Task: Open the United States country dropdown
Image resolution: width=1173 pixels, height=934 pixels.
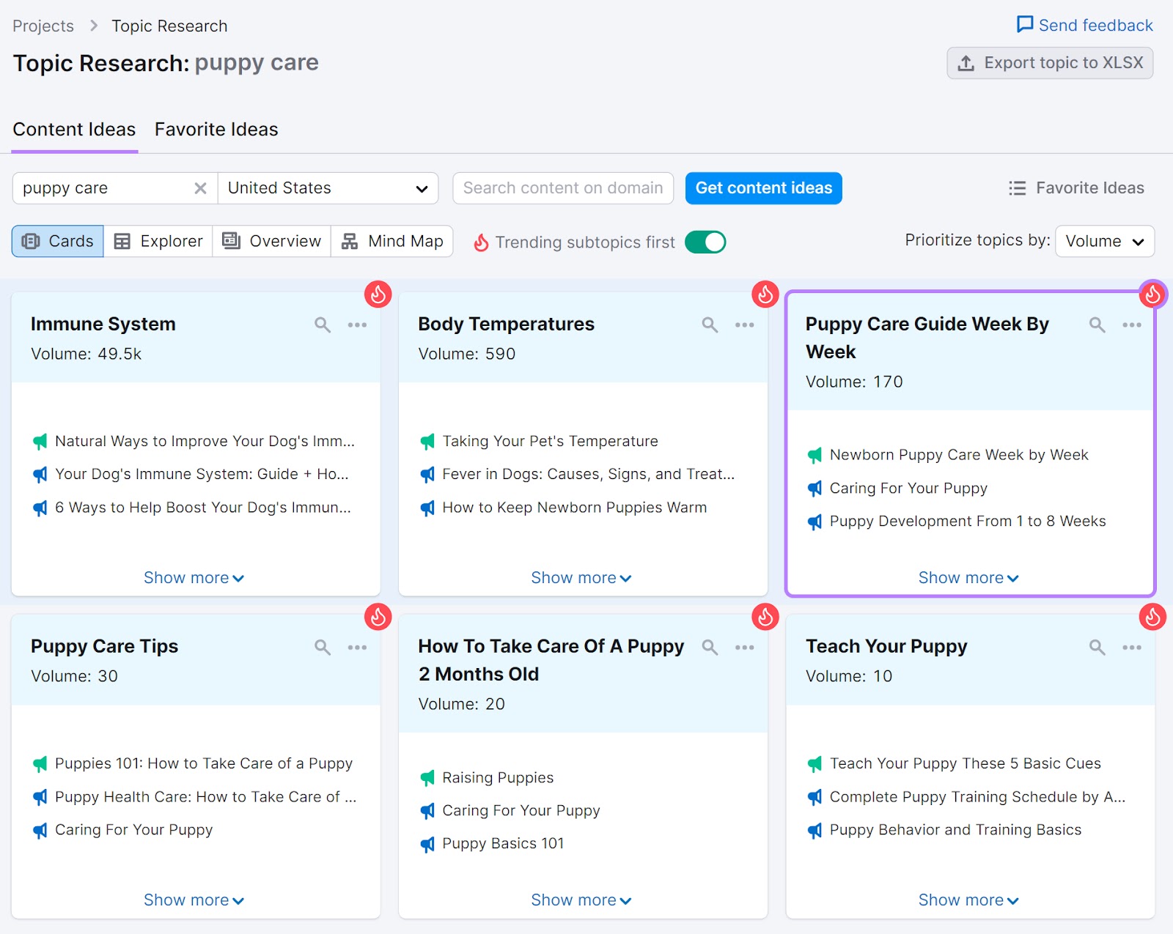Action: pos(327,188)
